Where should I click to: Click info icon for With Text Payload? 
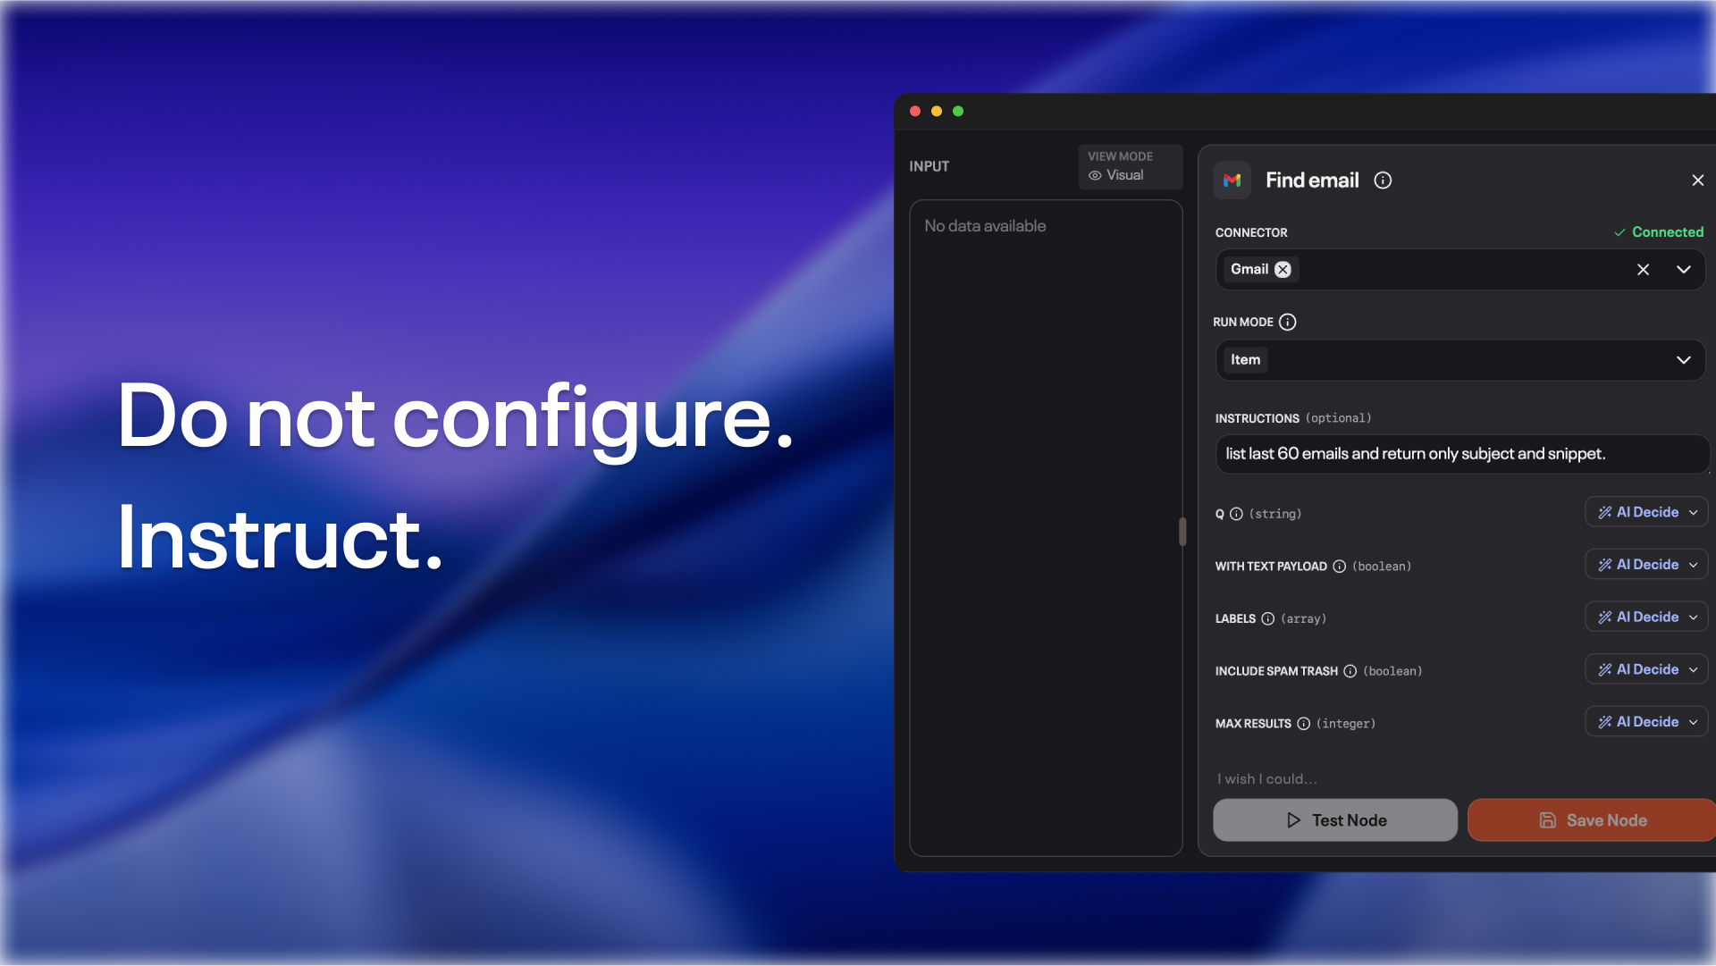1339,567
